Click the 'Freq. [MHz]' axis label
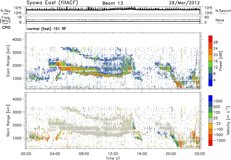The width and height of the screenshot is (231, 160). click(5, 19)
